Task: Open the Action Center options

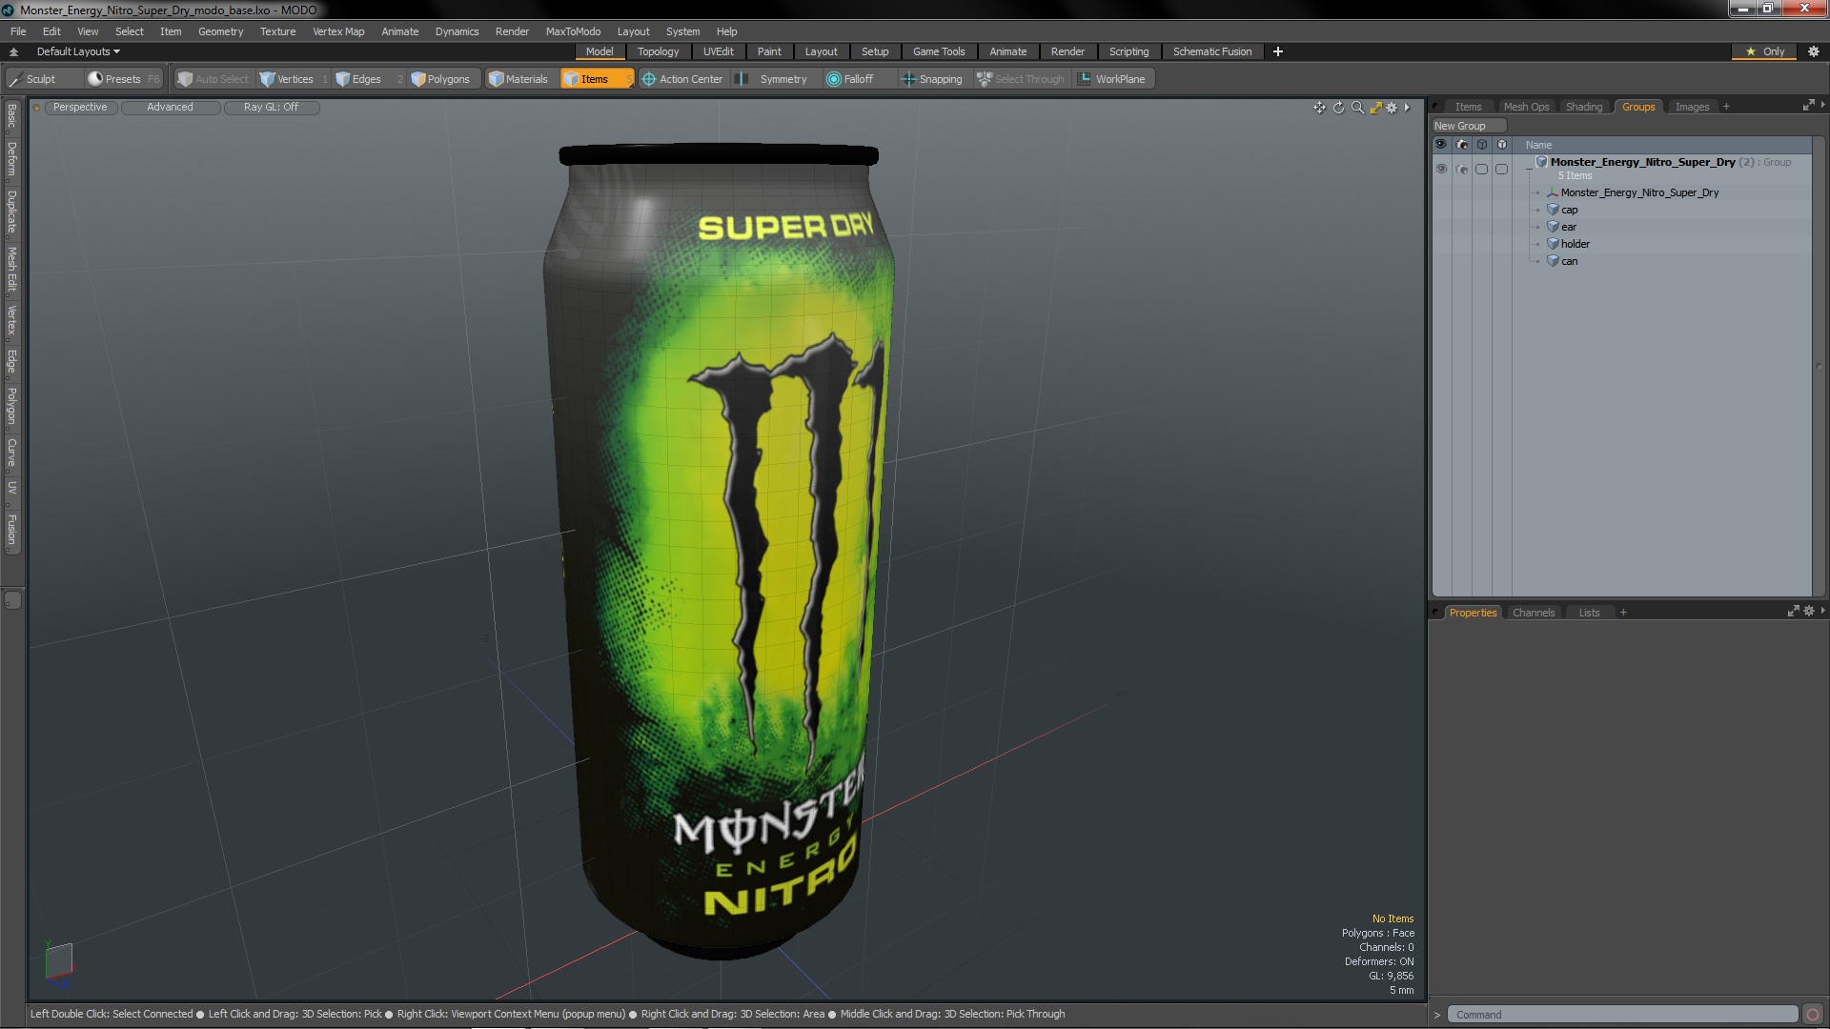Action: tap(682, 79)
